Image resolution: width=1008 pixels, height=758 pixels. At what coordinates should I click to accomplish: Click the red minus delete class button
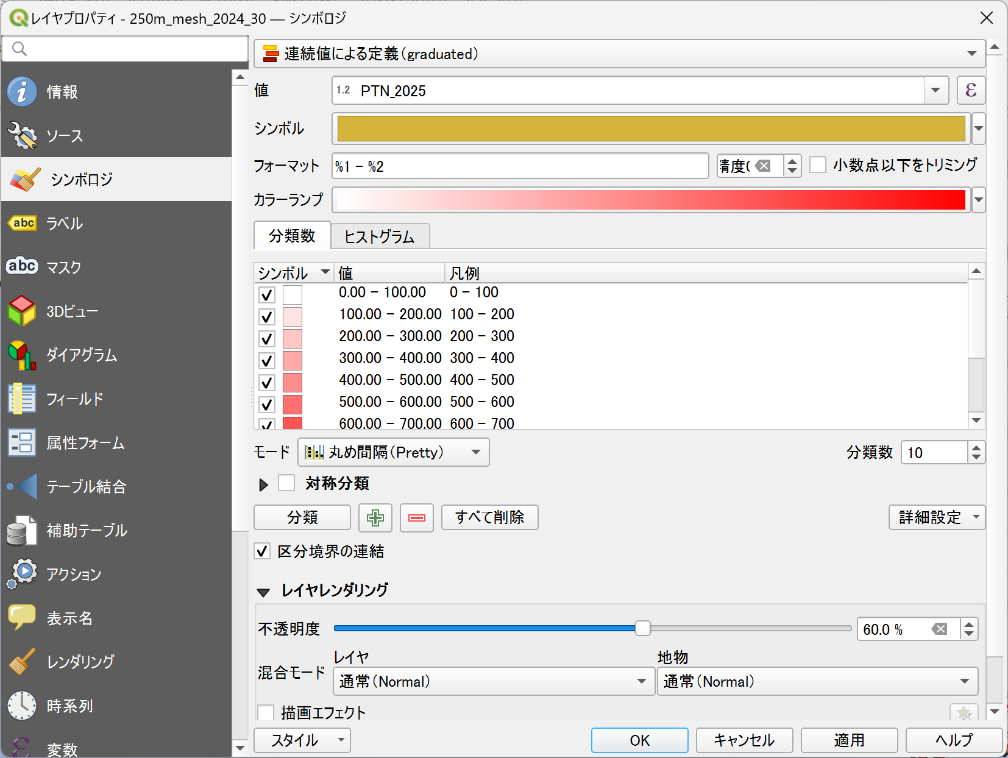pyautogui.click(x=416, y=518)
